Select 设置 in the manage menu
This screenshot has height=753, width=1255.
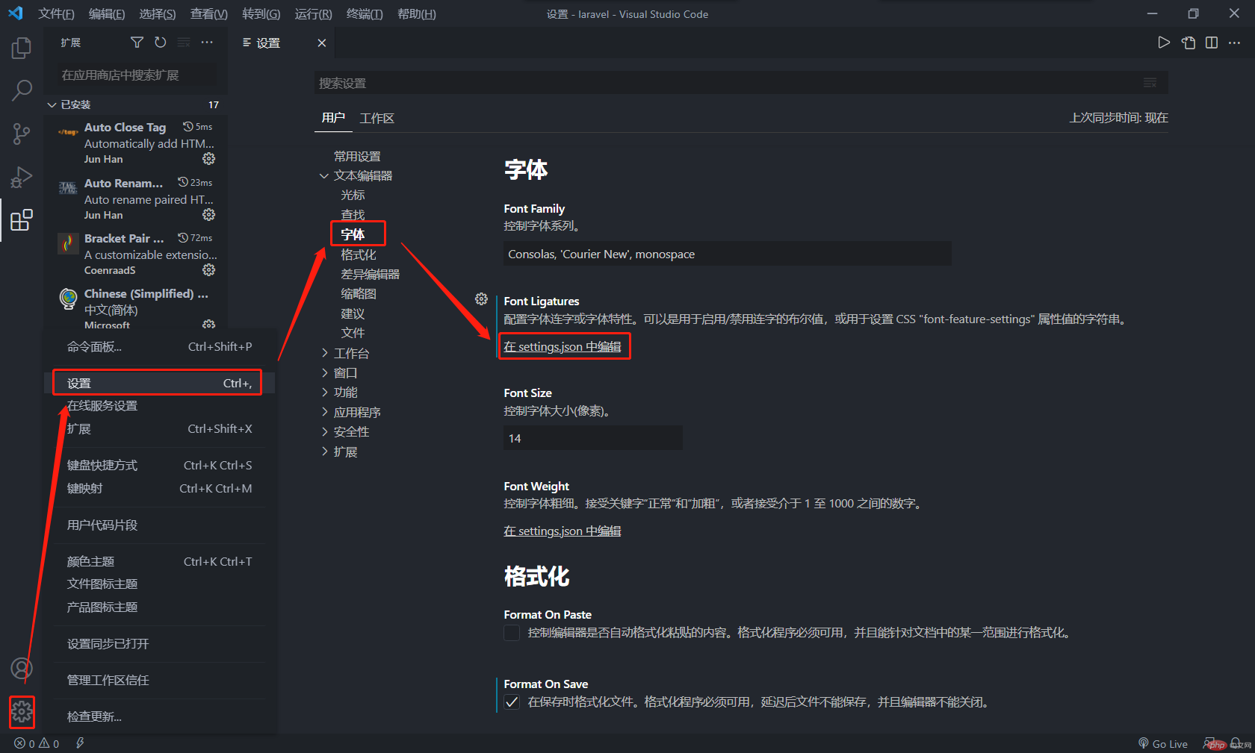point(158,384)
